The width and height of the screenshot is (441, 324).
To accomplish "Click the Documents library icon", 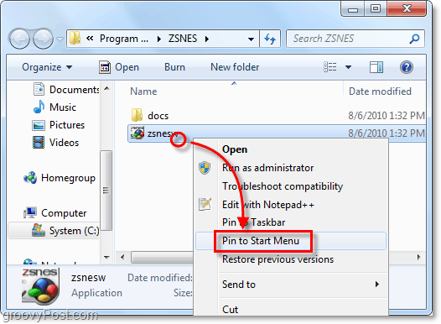I will coord(39,89).
